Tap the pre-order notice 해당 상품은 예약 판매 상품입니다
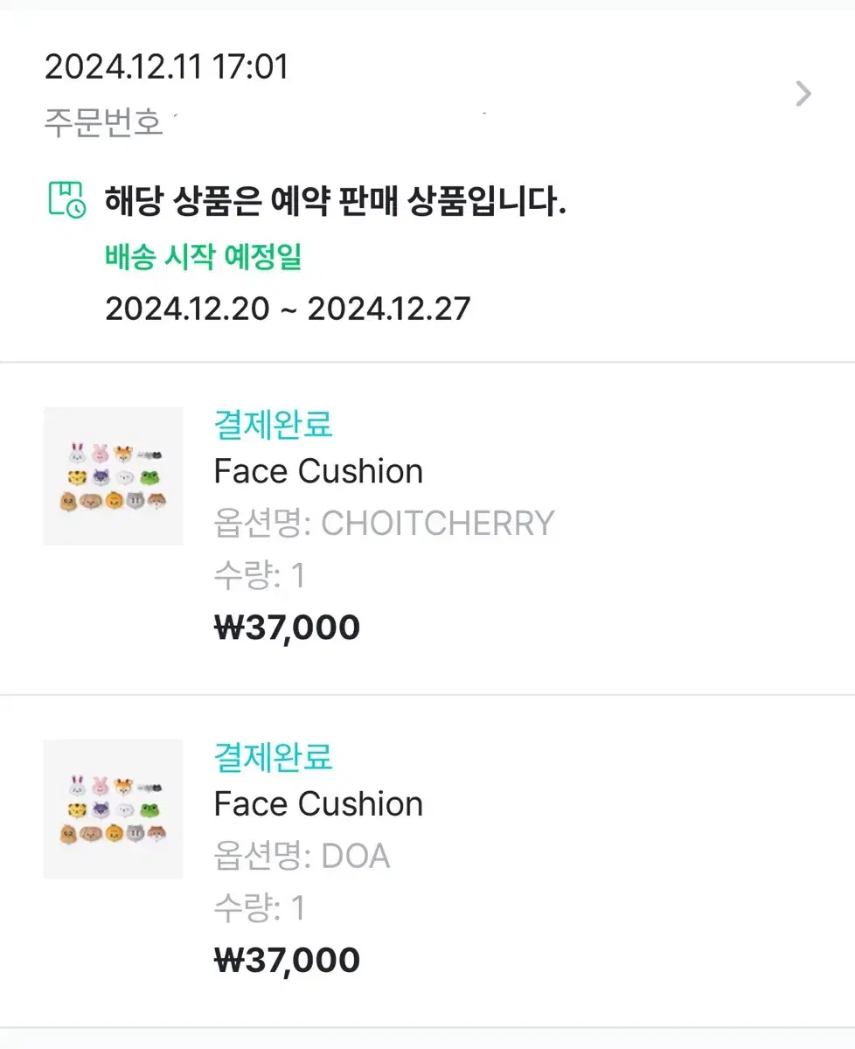855x1049 pixels. click(x=336, y=201)
